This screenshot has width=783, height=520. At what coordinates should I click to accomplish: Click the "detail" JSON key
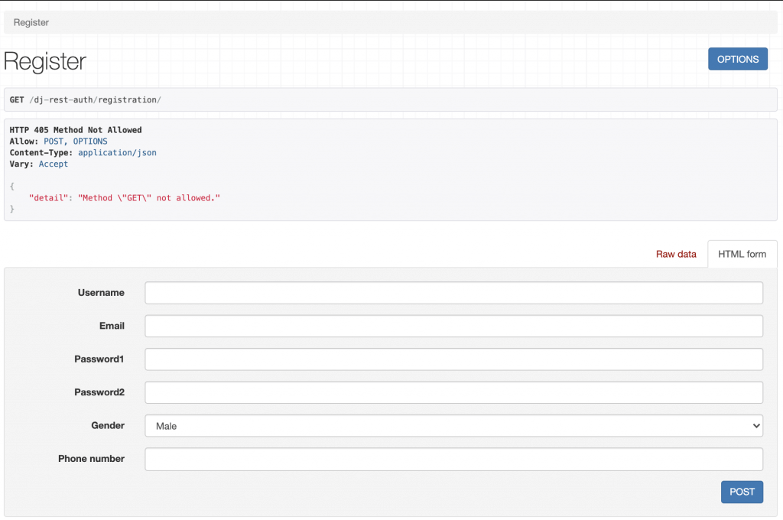pyautogui.click(x=48, y=198)
